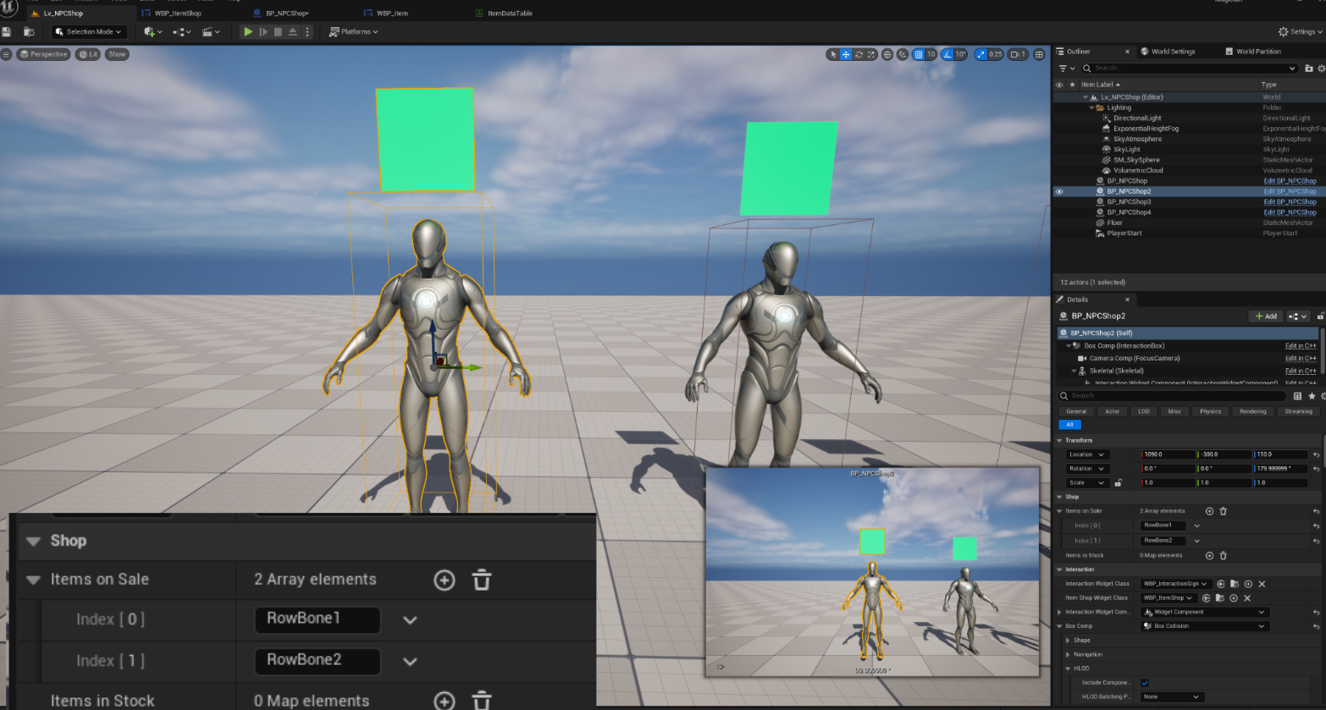
Task: Toggle scale snapping in viewport
Action: click(x=981, y=54)
